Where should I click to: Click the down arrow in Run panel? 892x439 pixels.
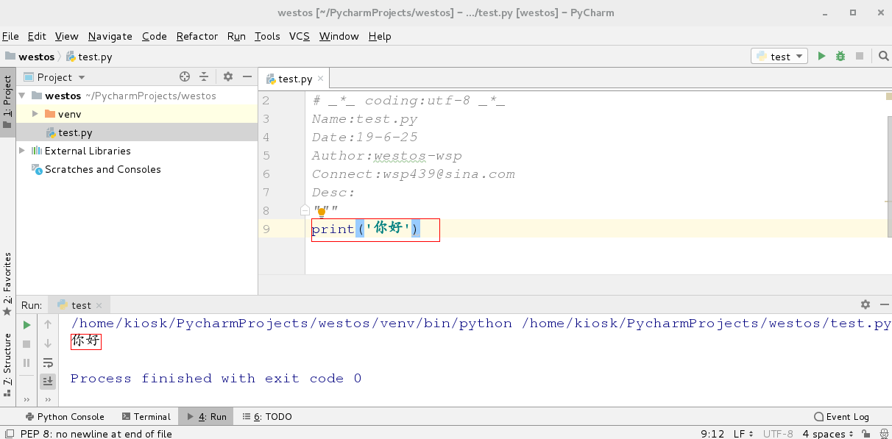[48, 343]
